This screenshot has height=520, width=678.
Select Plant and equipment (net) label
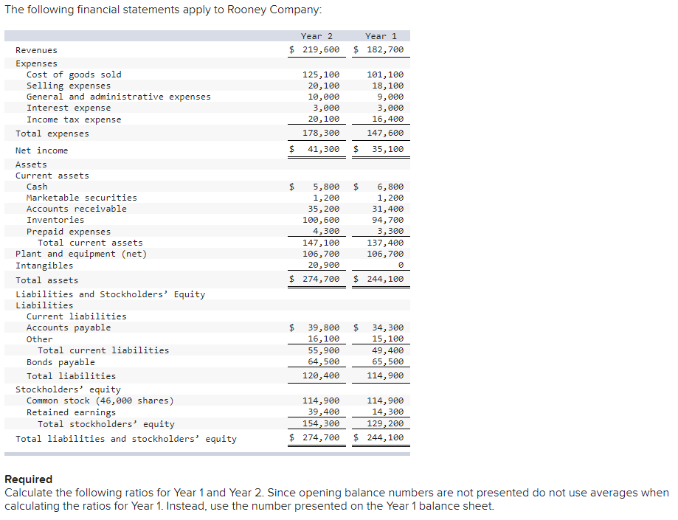click(81, 254)
